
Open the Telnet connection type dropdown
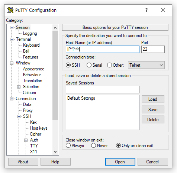click(x=146, y=65)
